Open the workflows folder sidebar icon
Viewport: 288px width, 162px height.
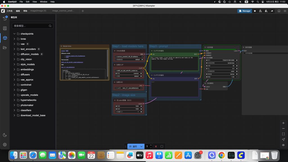pos(5,48)
